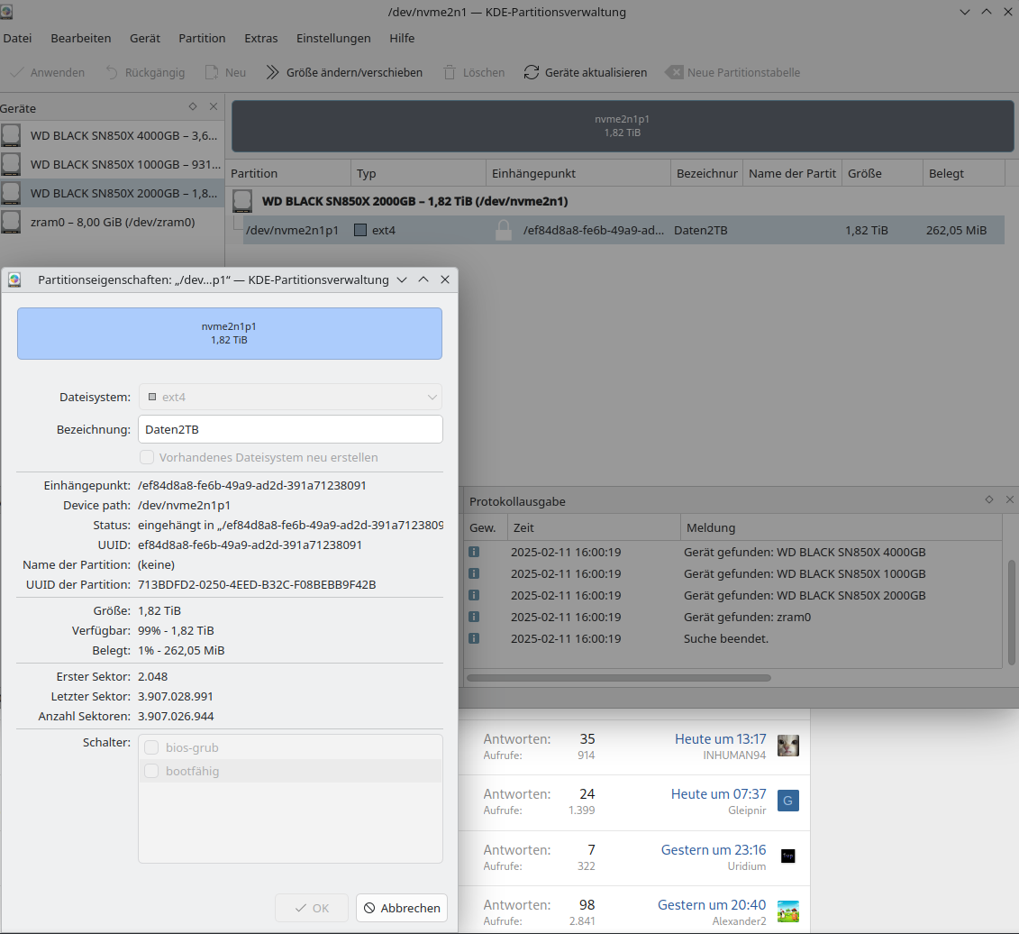1019x934 pixels.
Task: Open the Hilfe menu
Action: [402, 39]
